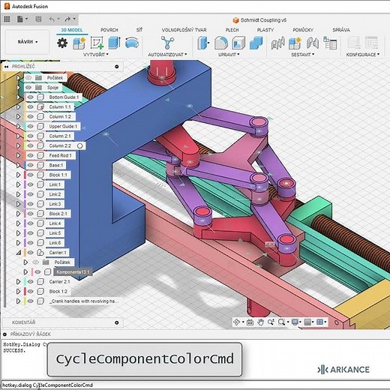
Task: Select the Komponenta13:1 tree item
Action: (x=73, y=271)
